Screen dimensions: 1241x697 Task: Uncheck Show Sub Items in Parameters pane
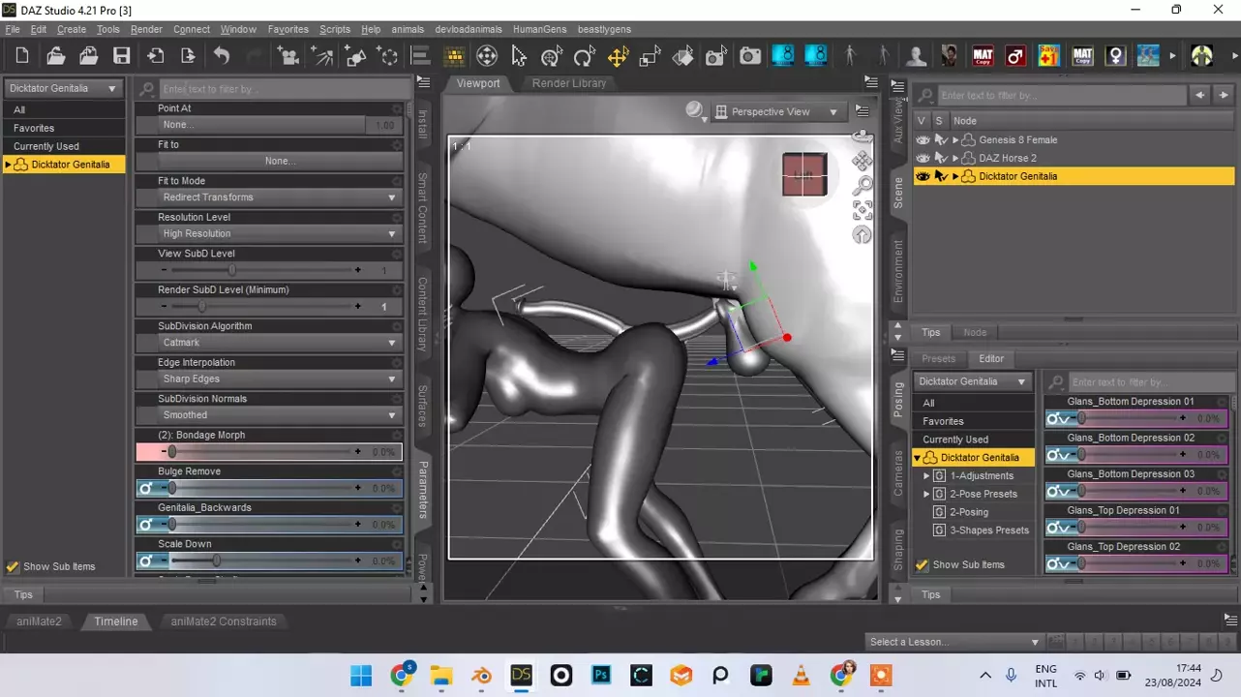point(14,567)
